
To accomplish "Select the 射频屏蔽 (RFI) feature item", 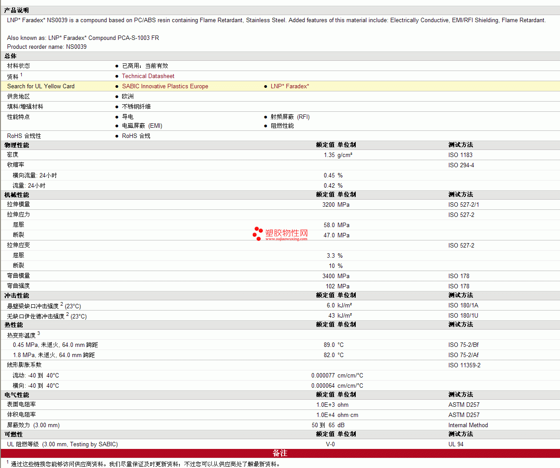I will (x=290, y=117).
